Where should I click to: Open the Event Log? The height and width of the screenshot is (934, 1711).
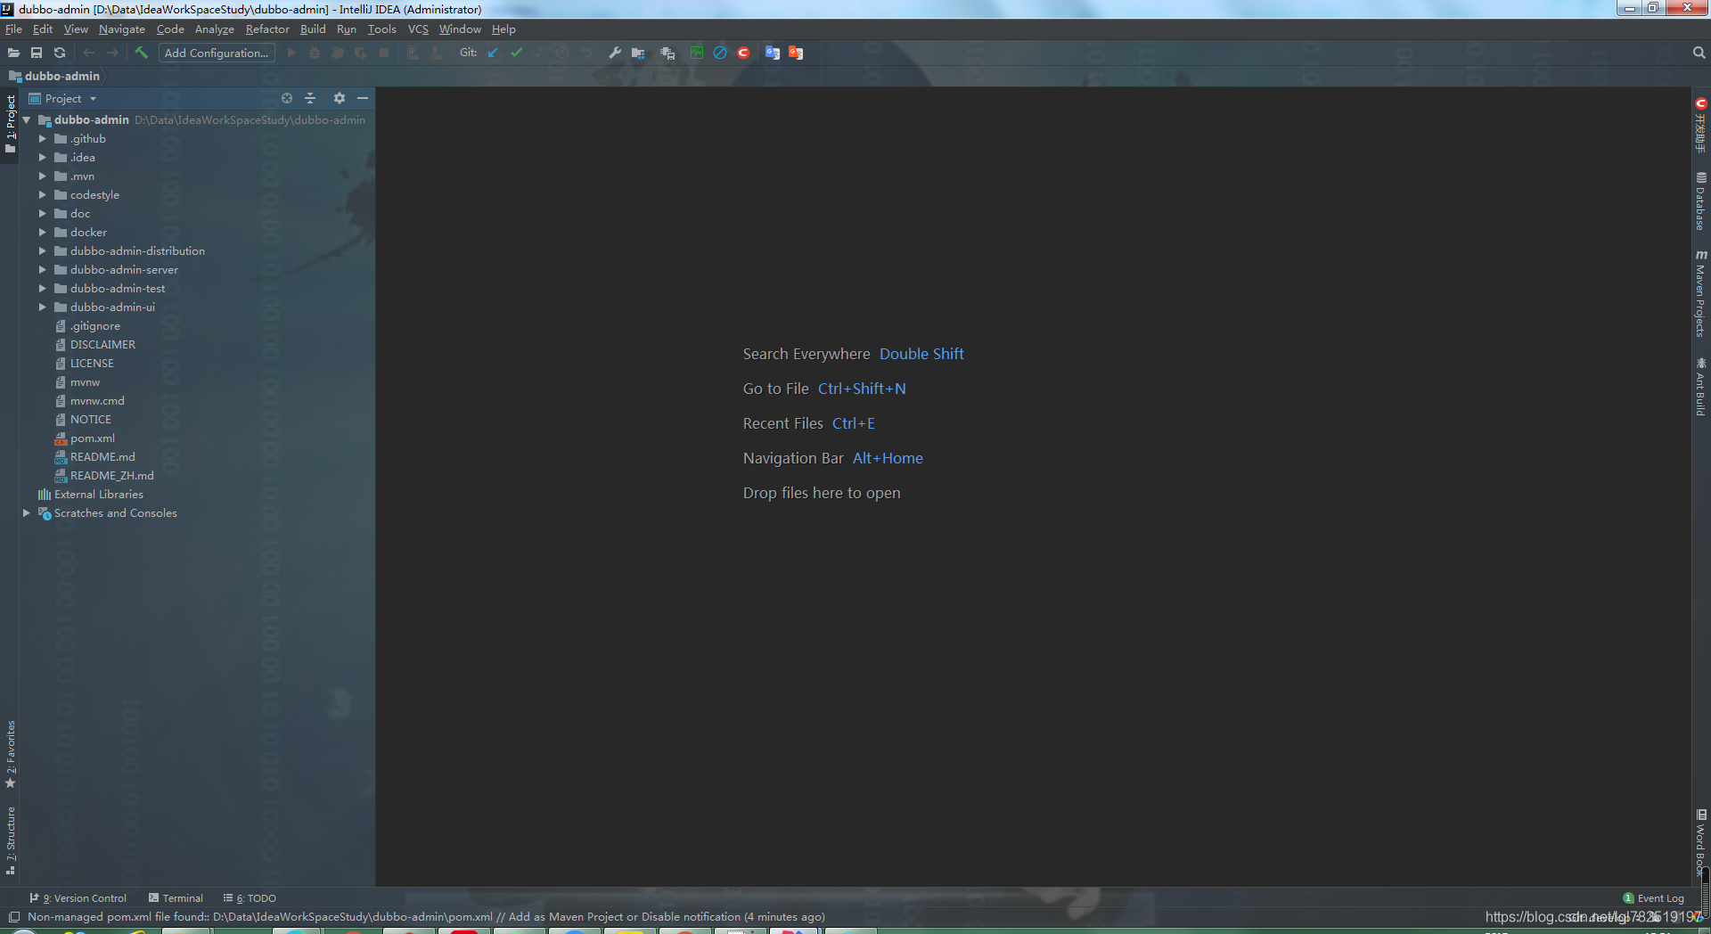[x=1654, y=898]
